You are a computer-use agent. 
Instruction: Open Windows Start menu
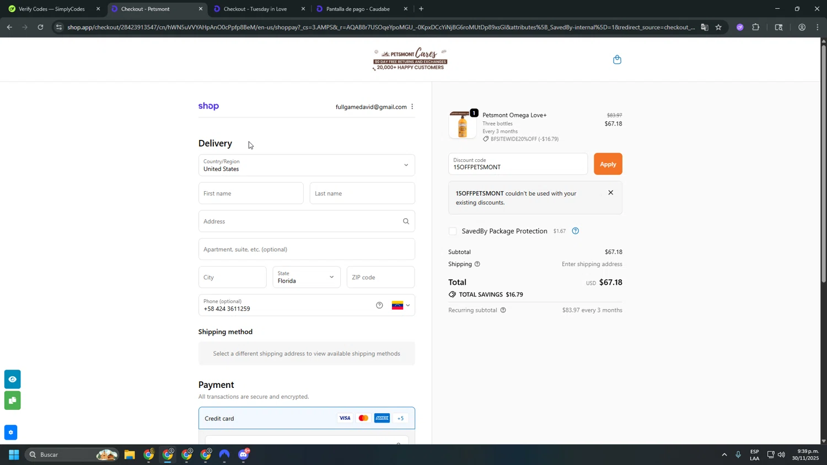tap(14, 455)
